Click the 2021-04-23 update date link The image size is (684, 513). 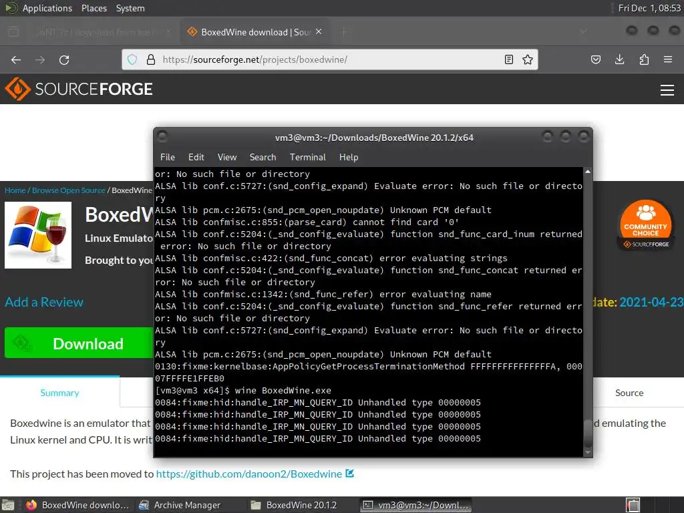click(651, 302)
